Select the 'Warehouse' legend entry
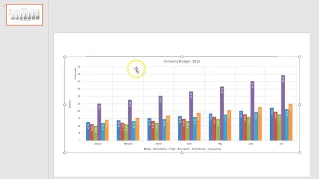The height and width of the screenshot is (179, 319). pyautogui.click(x=199, y=149)
